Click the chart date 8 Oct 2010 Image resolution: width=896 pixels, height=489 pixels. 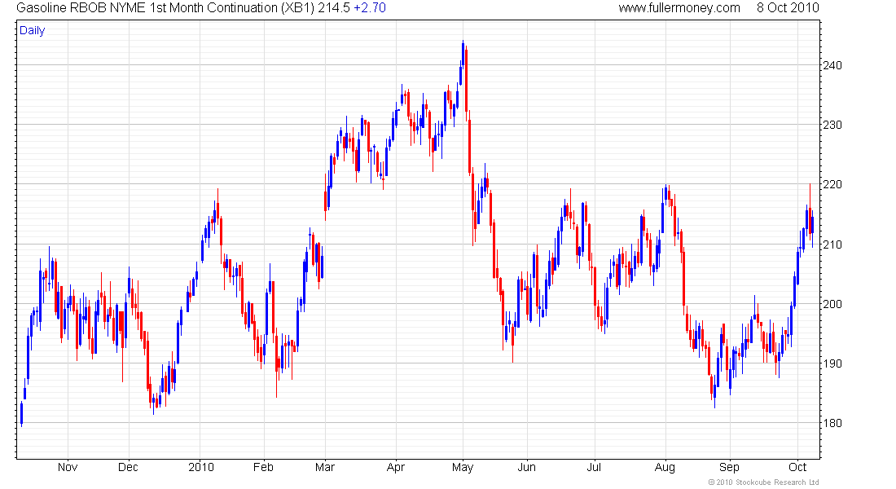click(x=788, y=8)
